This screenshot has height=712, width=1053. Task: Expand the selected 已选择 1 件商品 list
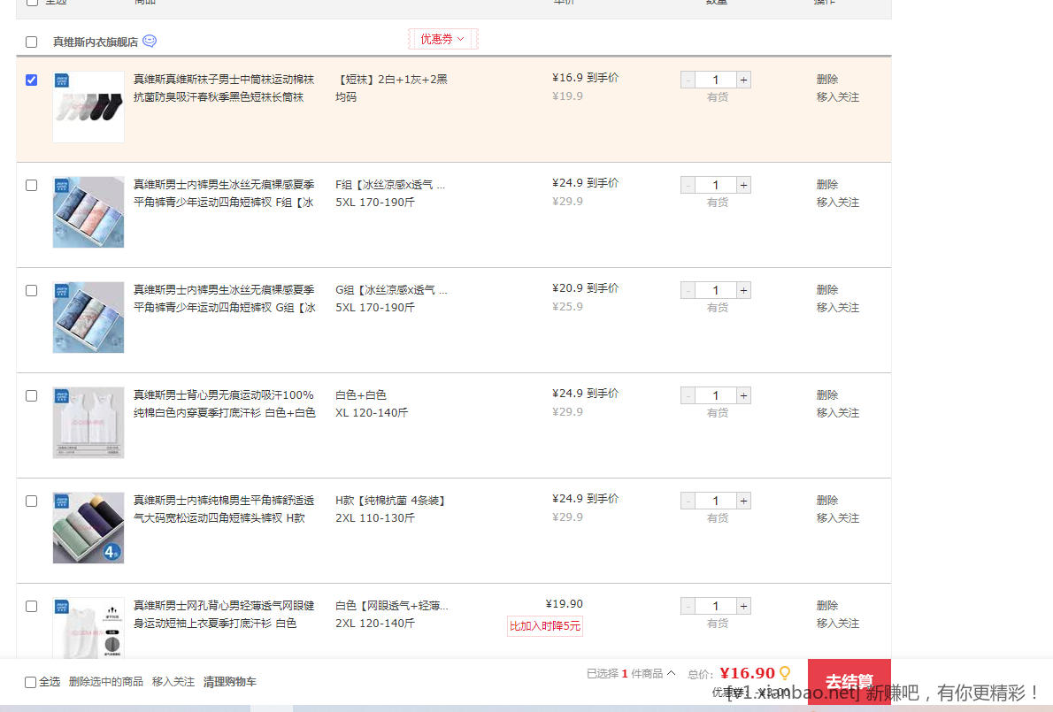click(631, 673)
